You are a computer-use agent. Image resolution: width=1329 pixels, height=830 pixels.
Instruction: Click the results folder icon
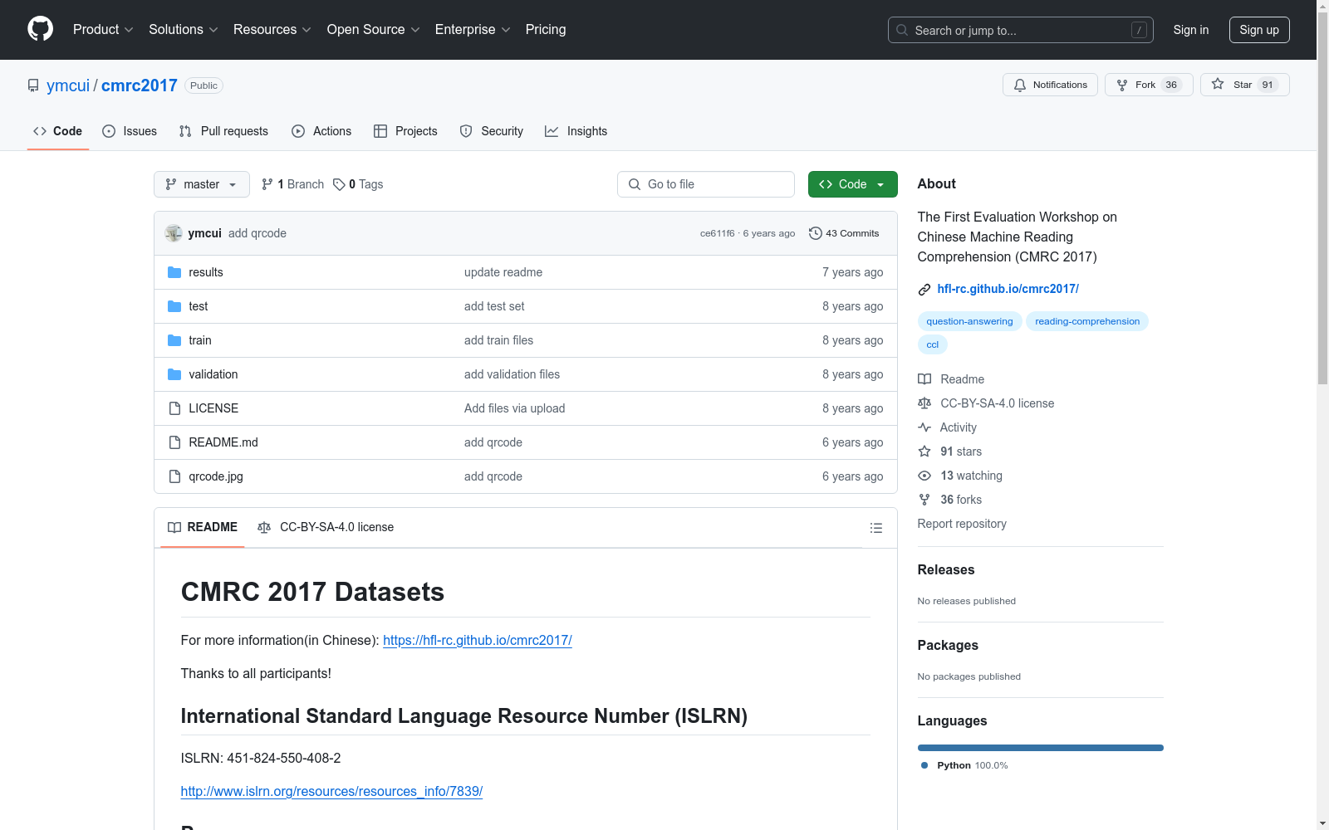tap(174, 272)
